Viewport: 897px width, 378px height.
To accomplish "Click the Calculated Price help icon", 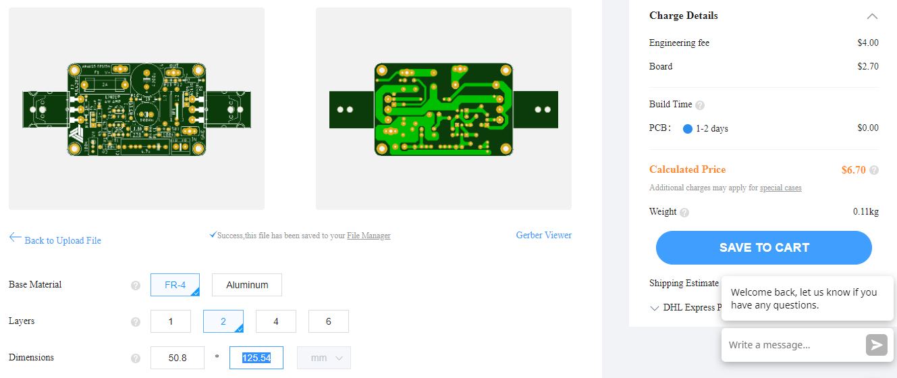I will [x=874, y=170].
